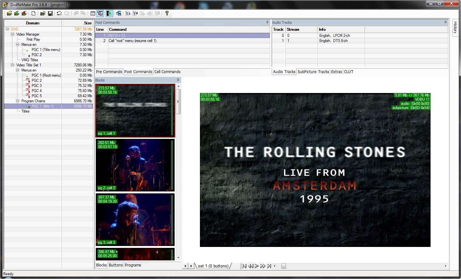Click the redo arrow icon
The image size is (461, 279).
(x=67, y=13)
